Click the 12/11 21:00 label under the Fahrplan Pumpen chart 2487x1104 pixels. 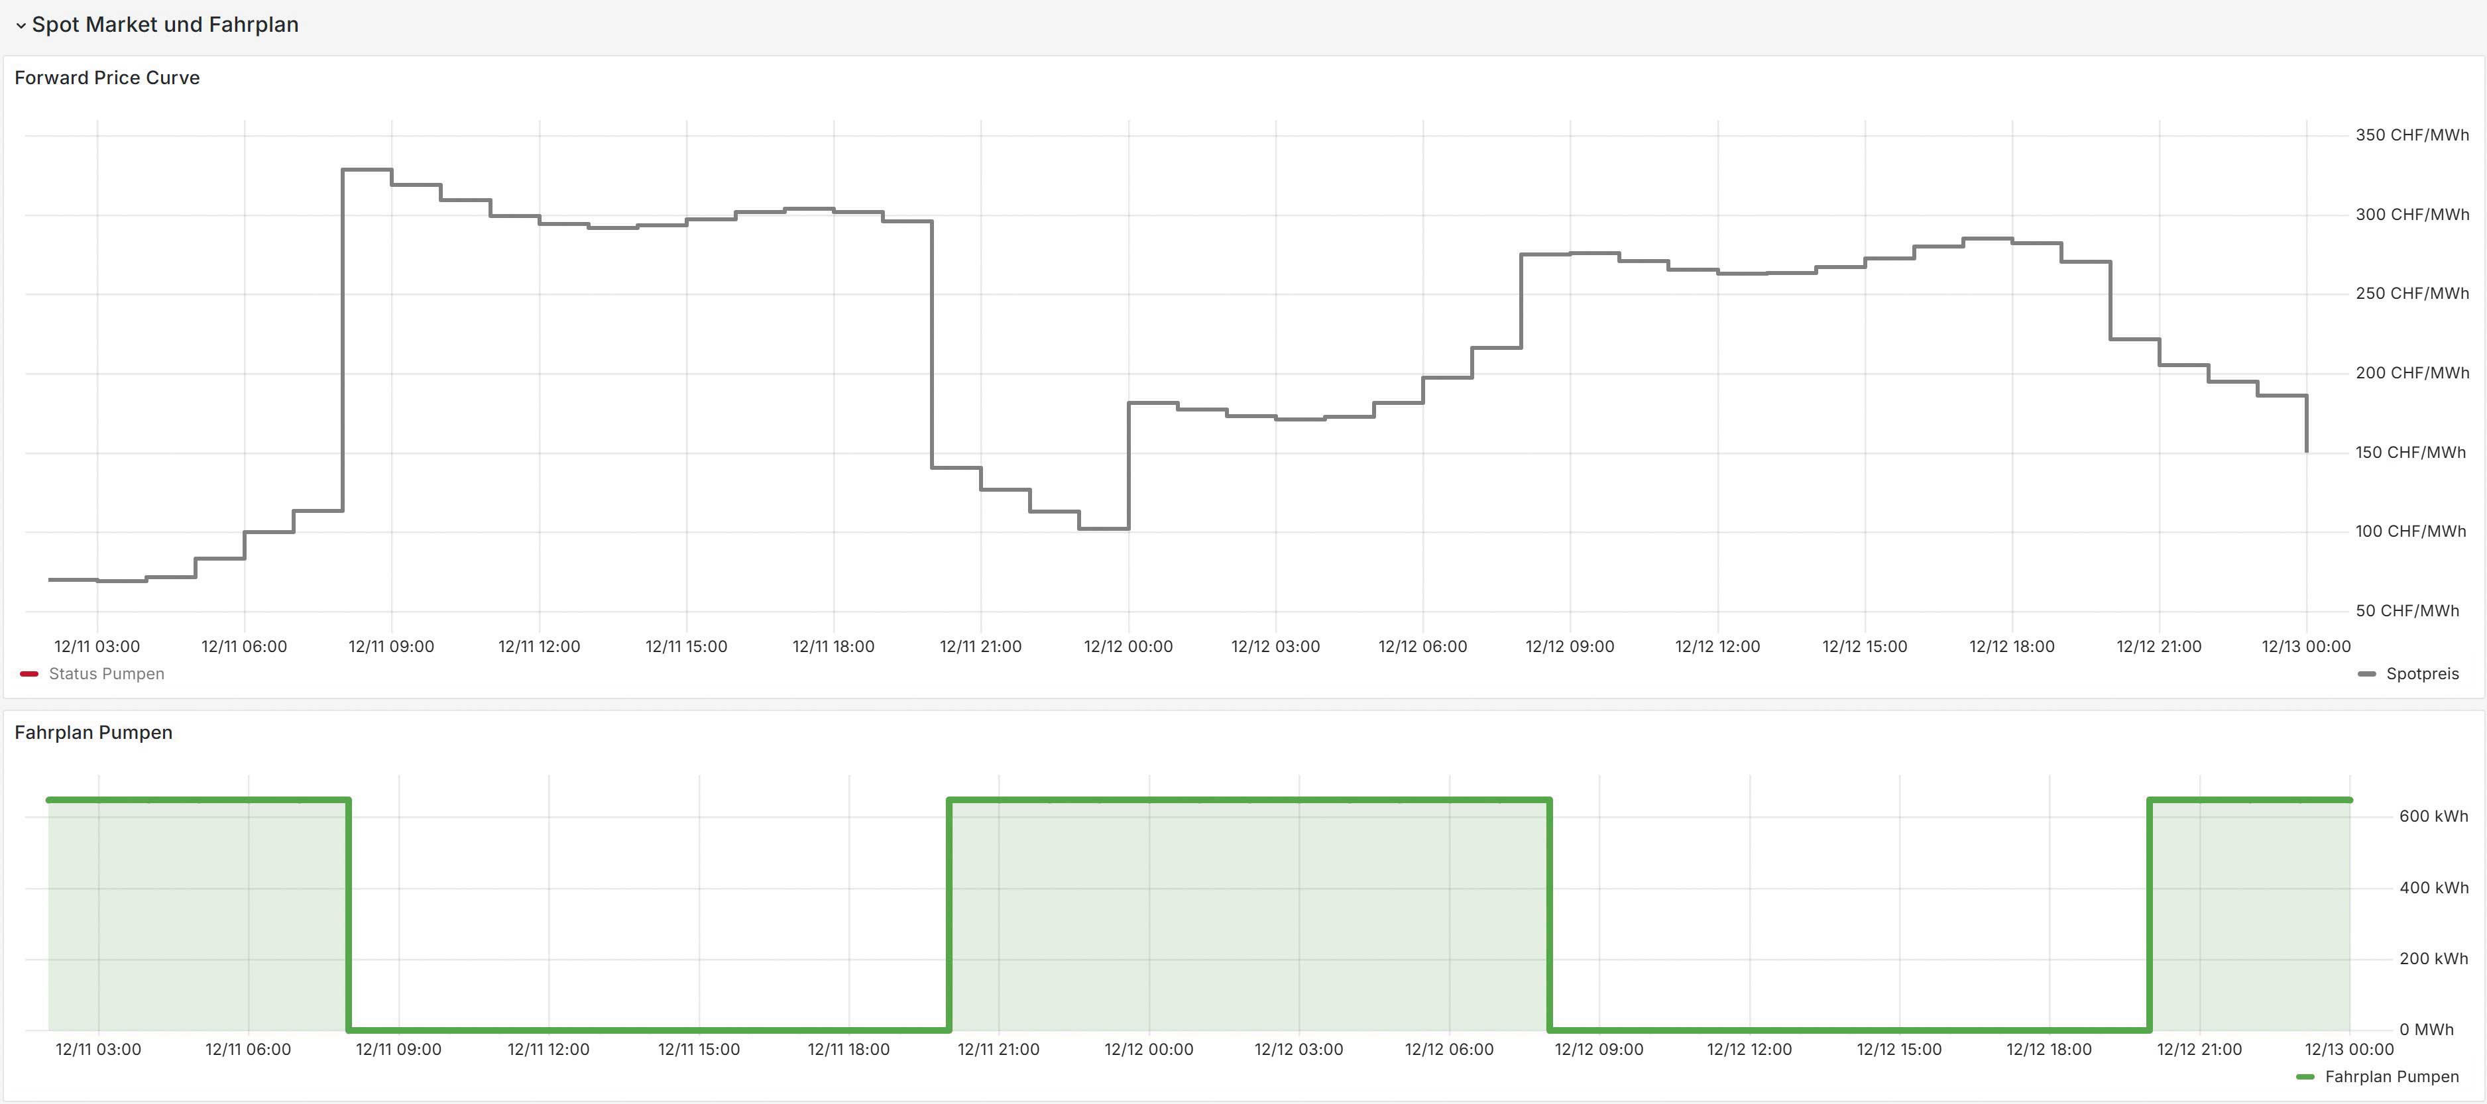[998, 1049]
